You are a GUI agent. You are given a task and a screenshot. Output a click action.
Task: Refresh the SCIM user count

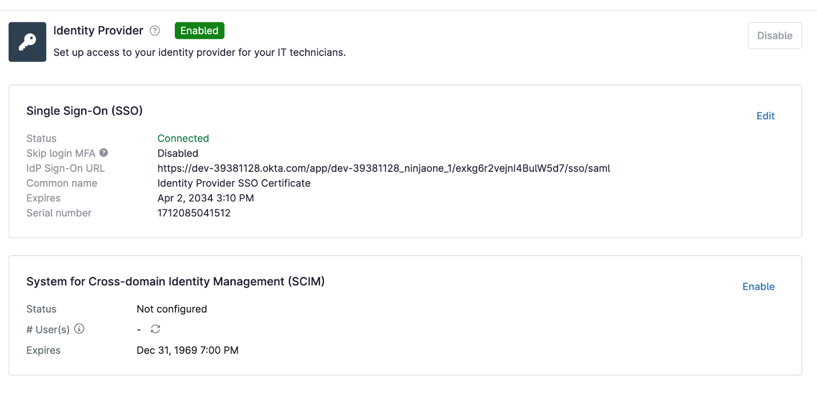[x=155, y=329]
